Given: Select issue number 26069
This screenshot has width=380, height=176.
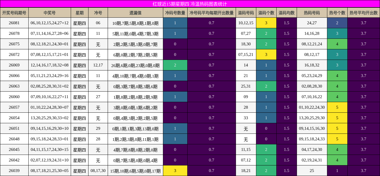Looking at the screenshot, I should point(14,65).
